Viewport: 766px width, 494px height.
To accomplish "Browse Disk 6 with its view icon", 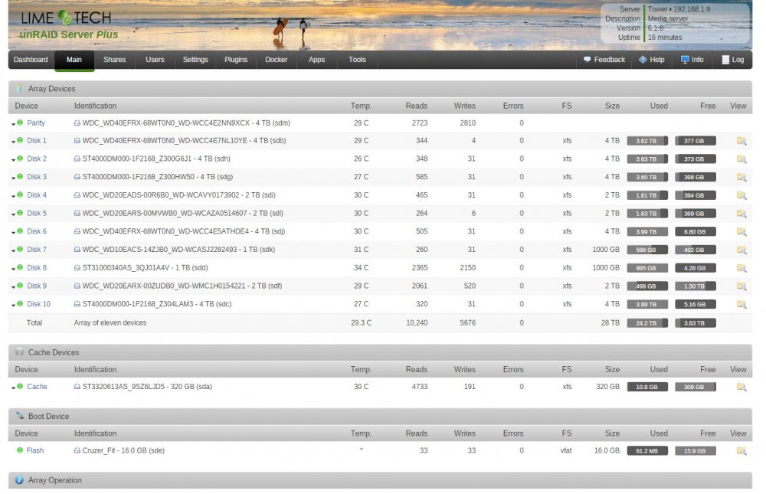I will (x=741, y=231).
